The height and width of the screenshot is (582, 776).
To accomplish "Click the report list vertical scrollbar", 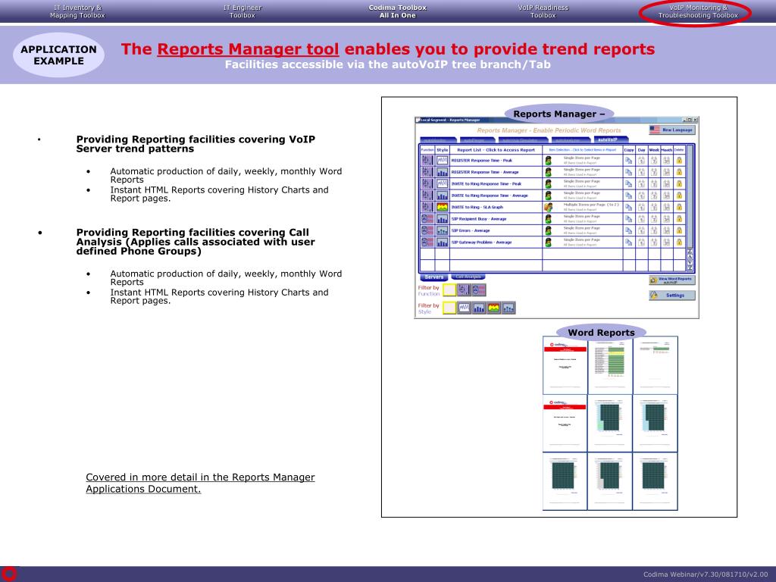I will [690, 208].
